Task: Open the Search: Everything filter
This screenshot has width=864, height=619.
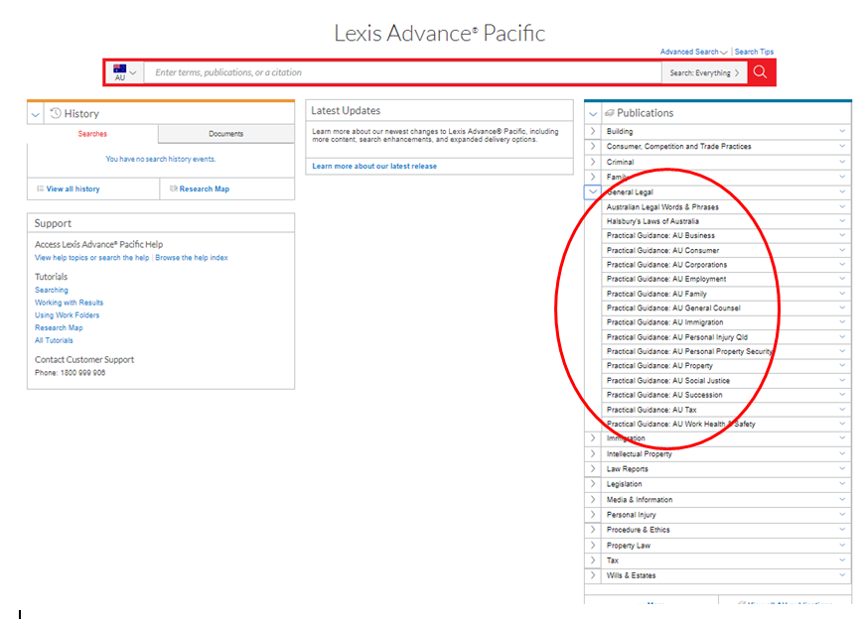Action: [704, 72]
